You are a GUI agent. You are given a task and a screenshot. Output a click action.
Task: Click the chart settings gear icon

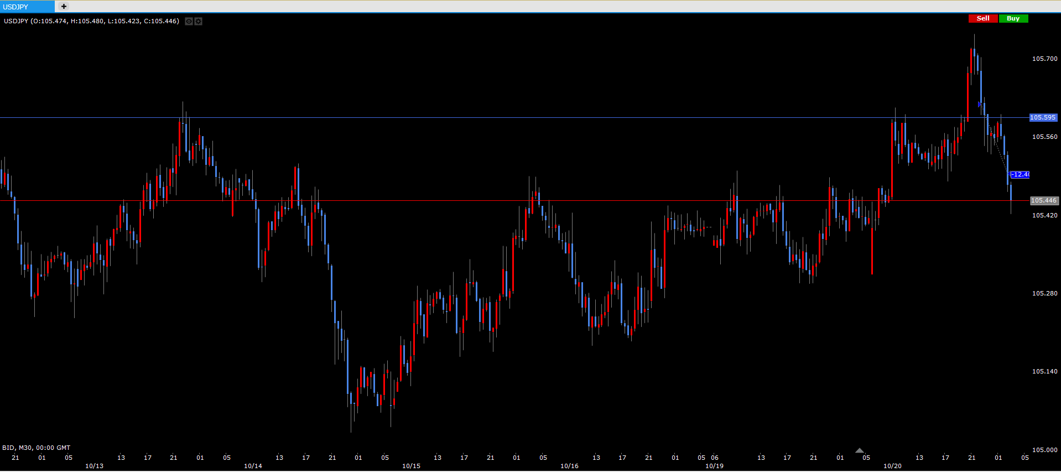coord(199,21)
